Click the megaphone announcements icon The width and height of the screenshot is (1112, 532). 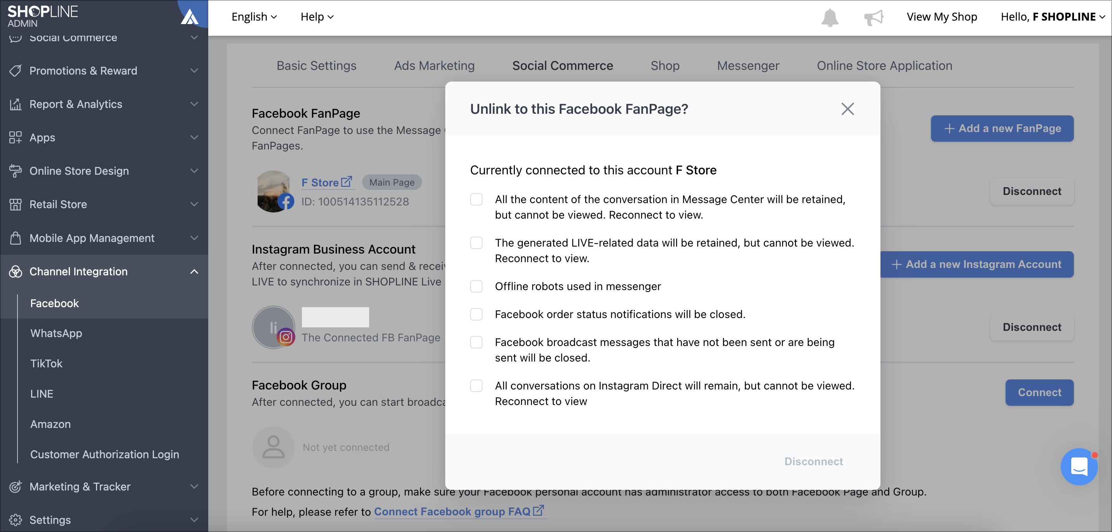tap(873, 17)
